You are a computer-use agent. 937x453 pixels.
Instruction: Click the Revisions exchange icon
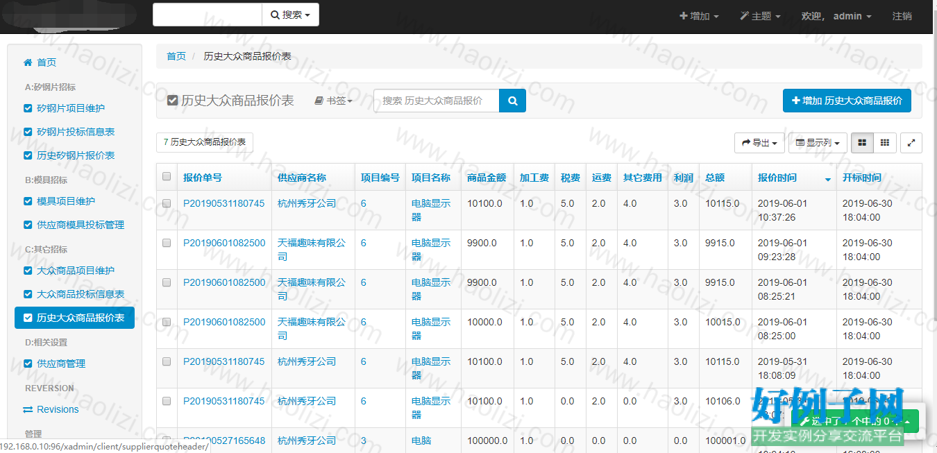coord(28,409)
